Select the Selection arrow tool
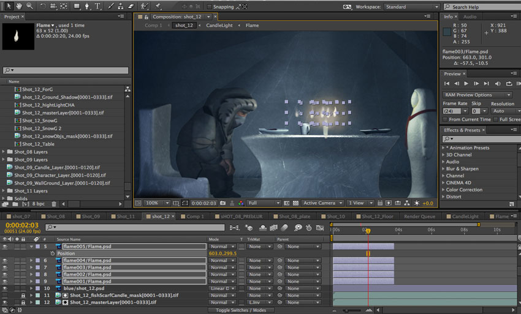The height and width of the screenshot is (314, 521). (9, 6)
